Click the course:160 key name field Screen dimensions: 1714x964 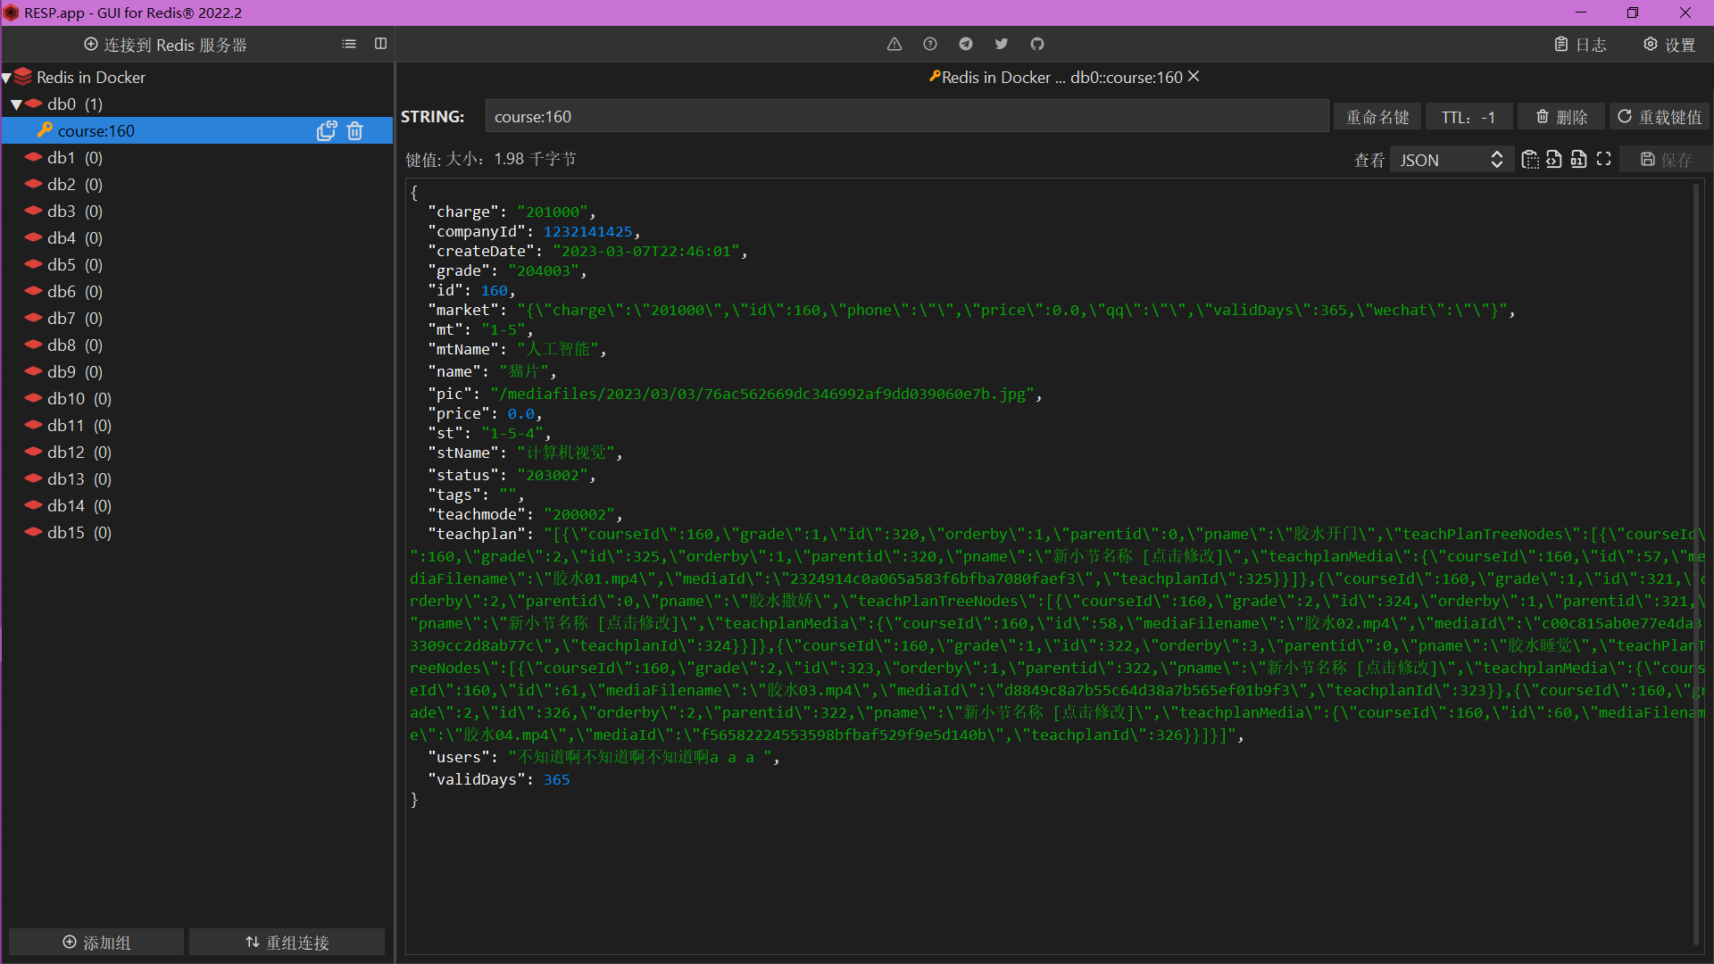[x=906, y=117]
